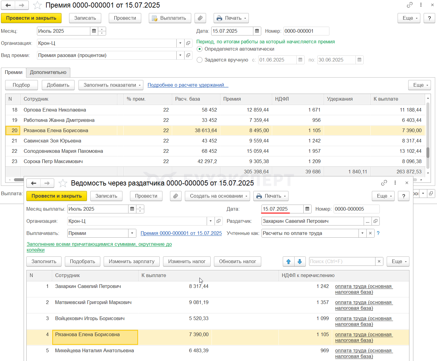The height and width of the screenshot is (361, 437).
Task: Open the Выплачивать dropdown
Action: click(x=132, y=233)
